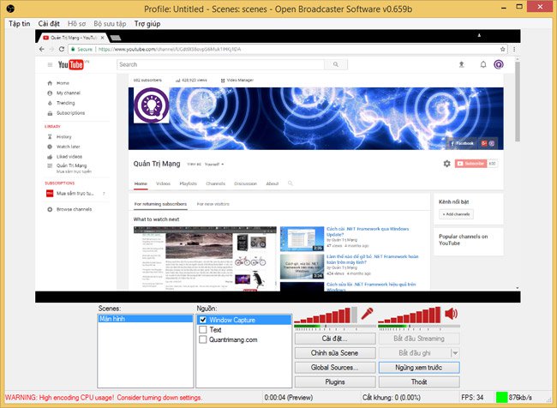The width and height of the screenshot is (557, 408).
Task: Click the featured video large thumbnail
Action: 205,259
